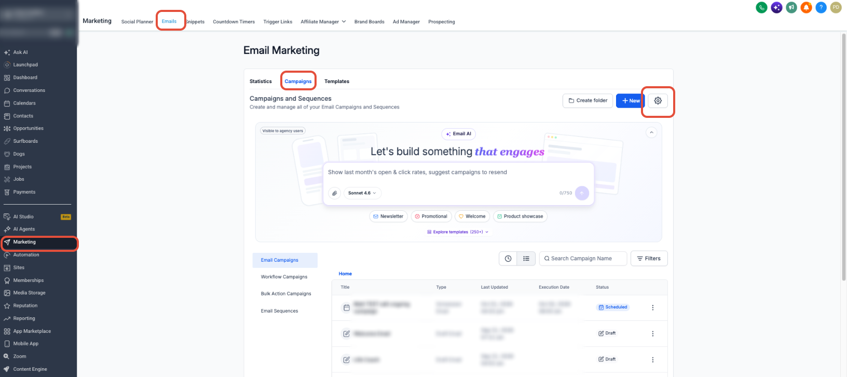Expand the Affiliate Manager dropdown

pos(323,22)
